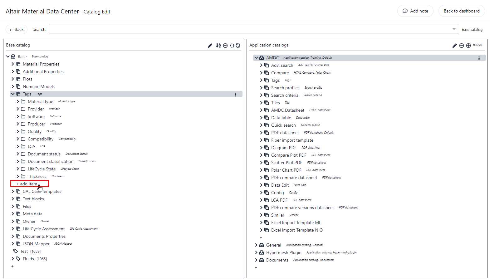Click the Base catalog curly braces icon

click(232, 46)
